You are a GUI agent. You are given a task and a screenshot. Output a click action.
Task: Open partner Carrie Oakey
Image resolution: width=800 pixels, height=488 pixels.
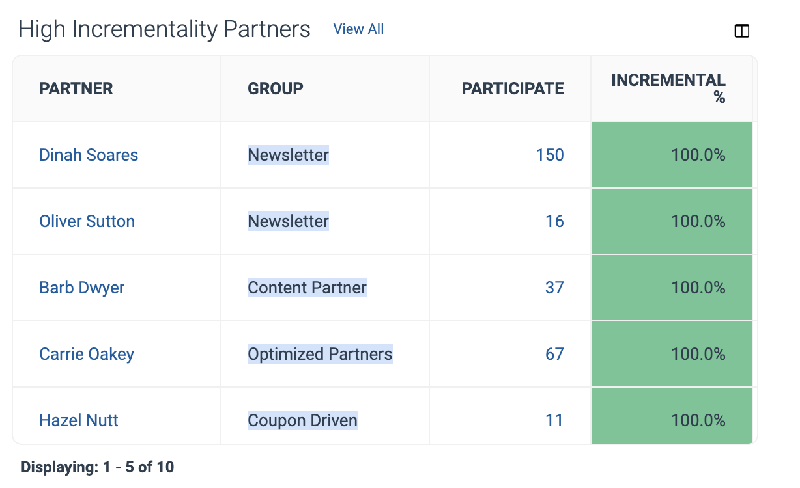coord(87,354)
